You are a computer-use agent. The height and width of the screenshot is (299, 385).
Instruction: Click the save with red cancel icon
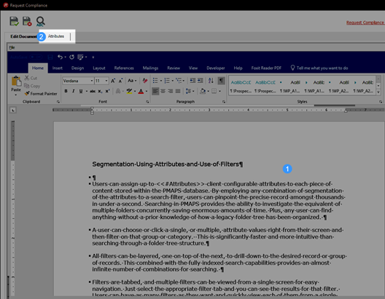(27, 21)
